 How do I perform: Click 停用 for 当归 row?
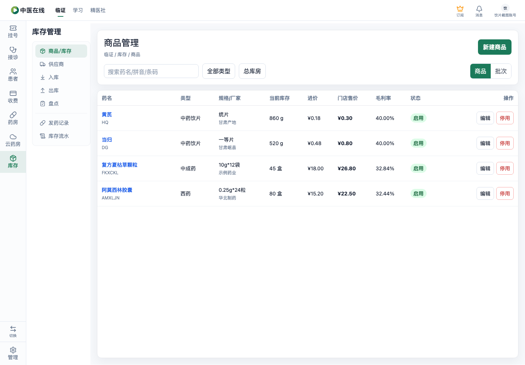[505, 143]
